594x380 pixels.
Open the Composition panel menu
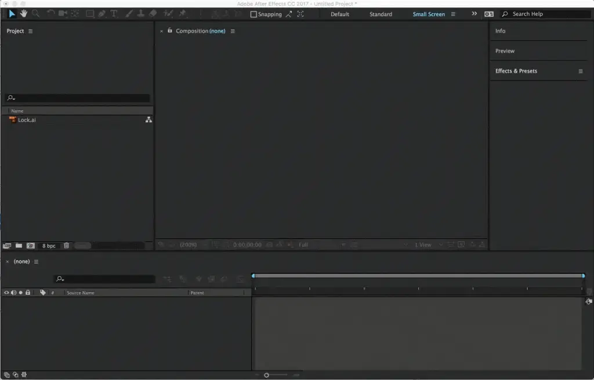click(x=233, y=31)
